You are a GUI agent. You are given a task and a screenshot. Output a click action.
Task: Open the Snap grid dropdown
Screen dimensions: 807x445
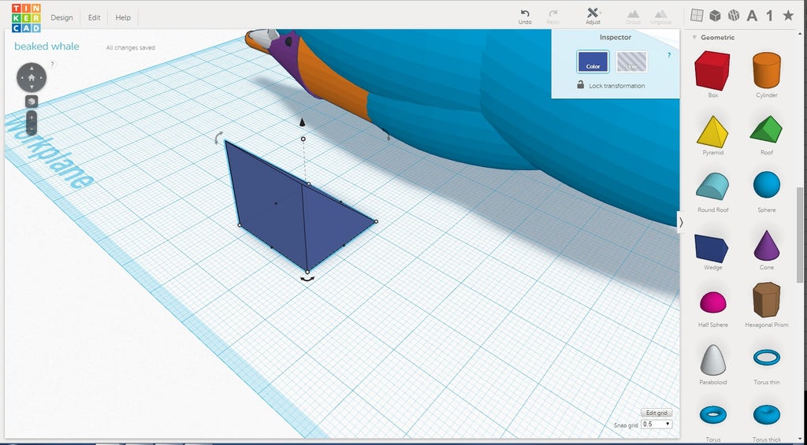(656, 425)
